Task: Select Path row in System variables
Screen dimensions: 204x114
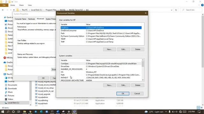Action: 101,75
